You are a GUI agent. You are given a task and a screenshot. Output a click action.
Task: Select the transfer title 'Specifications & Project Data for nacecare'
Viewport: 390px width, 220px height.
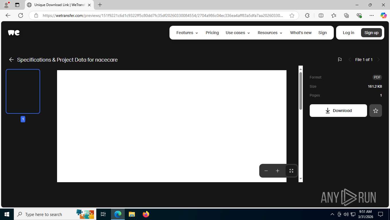(x=67, y=60)
